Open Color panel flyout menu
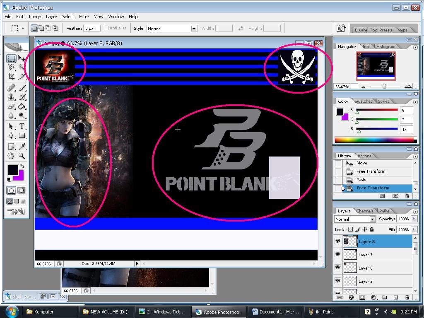 coord(415,102)
